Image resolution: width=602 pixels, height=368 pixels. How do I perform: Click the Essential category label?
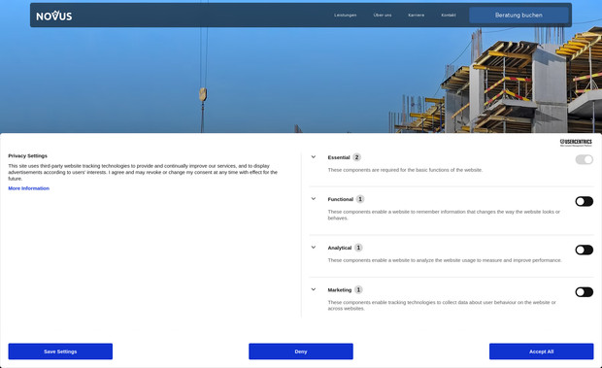point(339,157)
